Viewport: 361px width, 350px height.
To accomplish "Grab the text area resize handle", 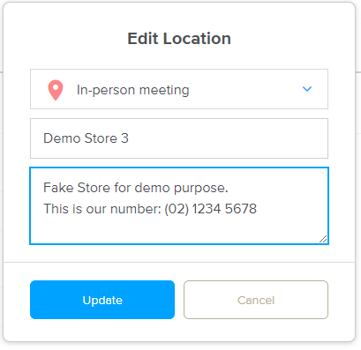I will tap(323, 239).
